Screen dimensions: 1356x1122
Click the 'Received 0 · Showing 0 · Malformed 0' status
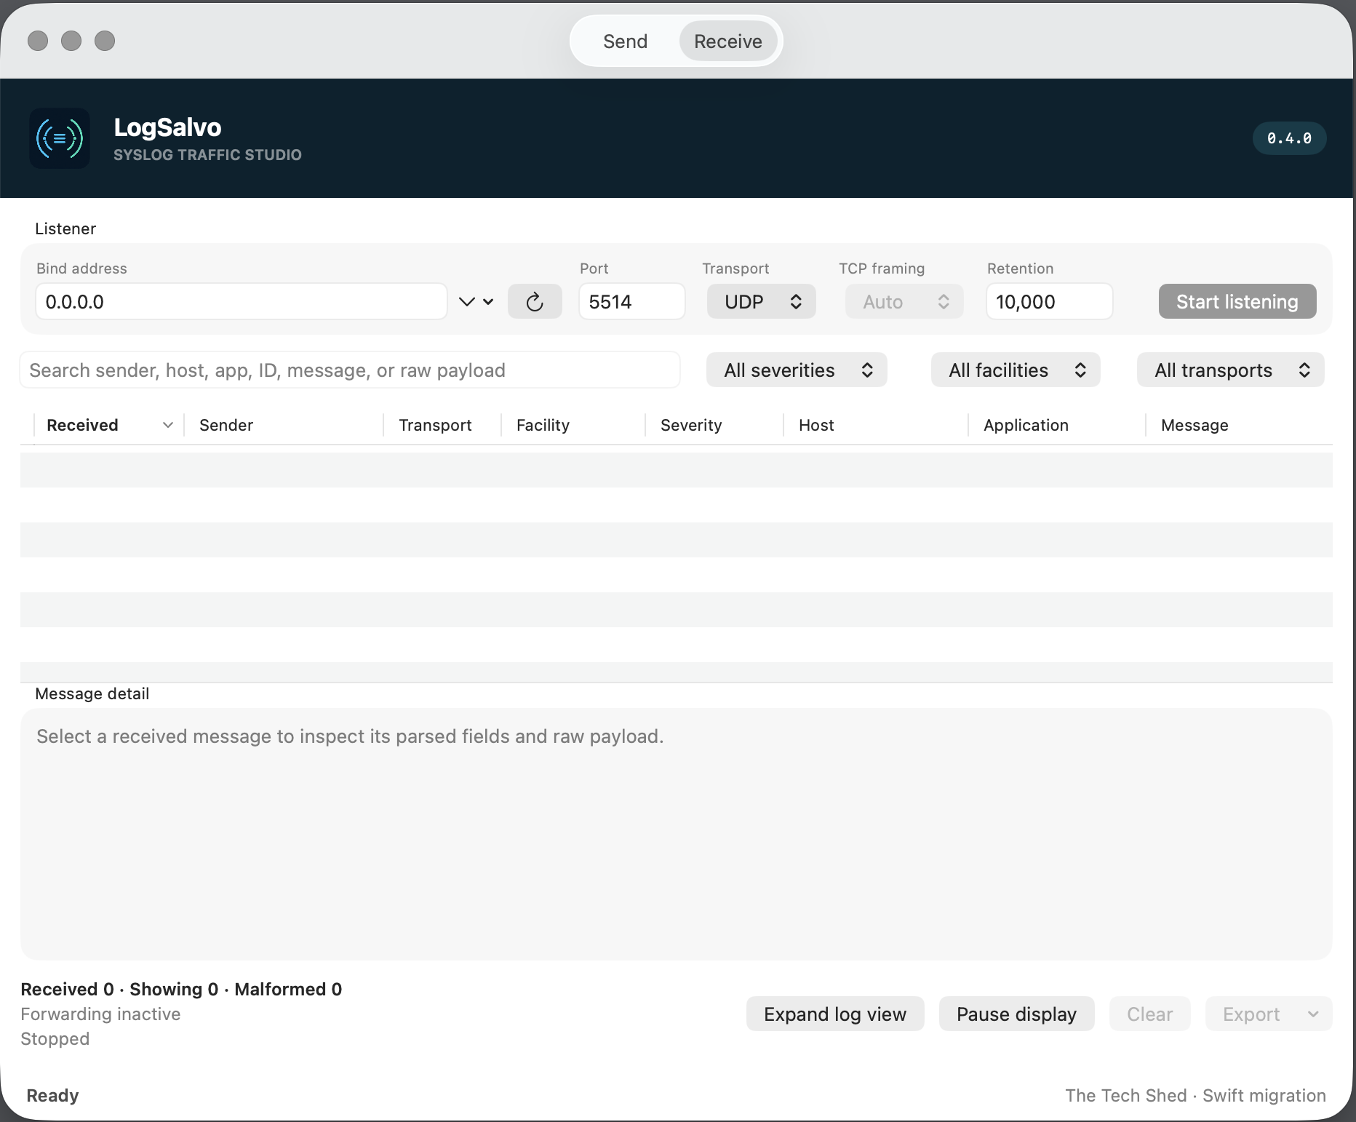tap(181, 989)
